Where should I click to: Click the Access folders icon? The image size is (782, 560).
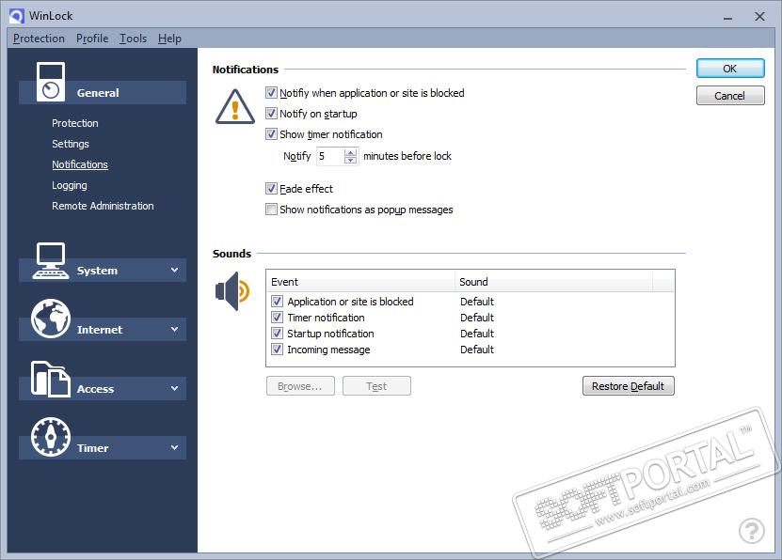pos(51,379)
